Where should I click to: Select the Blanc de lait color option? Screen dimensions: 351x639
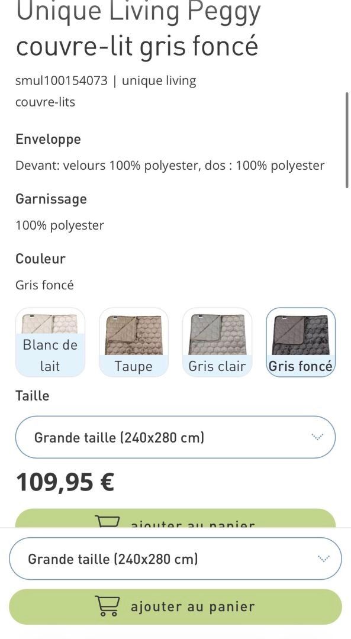pos(50,343)
